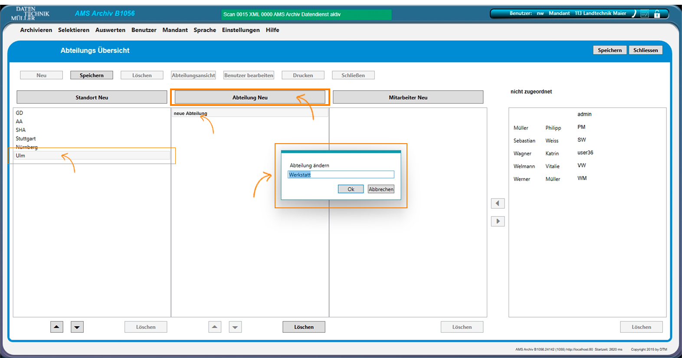Image resolution: width=682 pixels, height=358 pixels.
Task: Click the notepad edit icon in header
Action: click(x=645, y=14)
